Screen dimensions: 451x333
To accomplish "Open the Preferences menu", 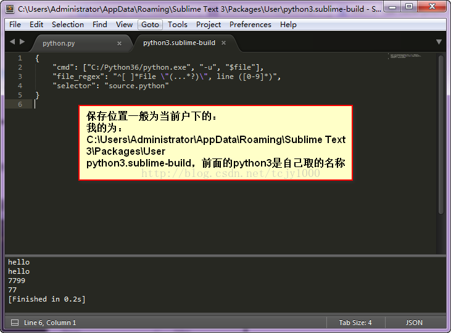I will (x=250, y=25).
